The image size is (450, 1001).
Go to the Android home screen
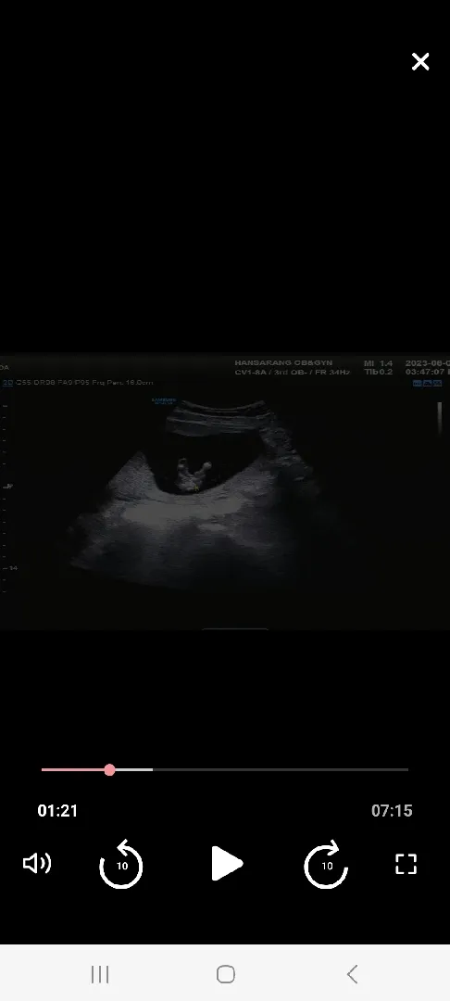tap(226, 974)
